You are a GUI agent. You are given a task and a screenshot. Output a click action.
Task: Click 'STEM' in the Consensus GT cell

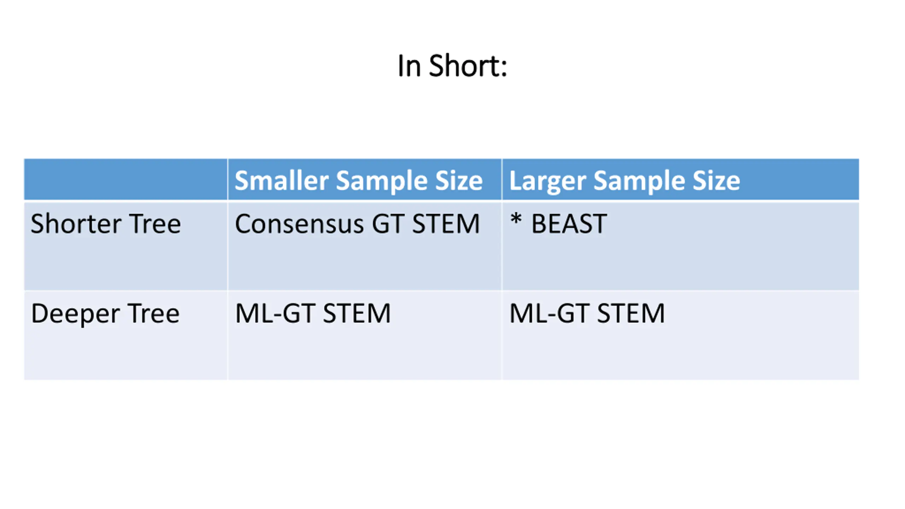click(x=446, y=224)
